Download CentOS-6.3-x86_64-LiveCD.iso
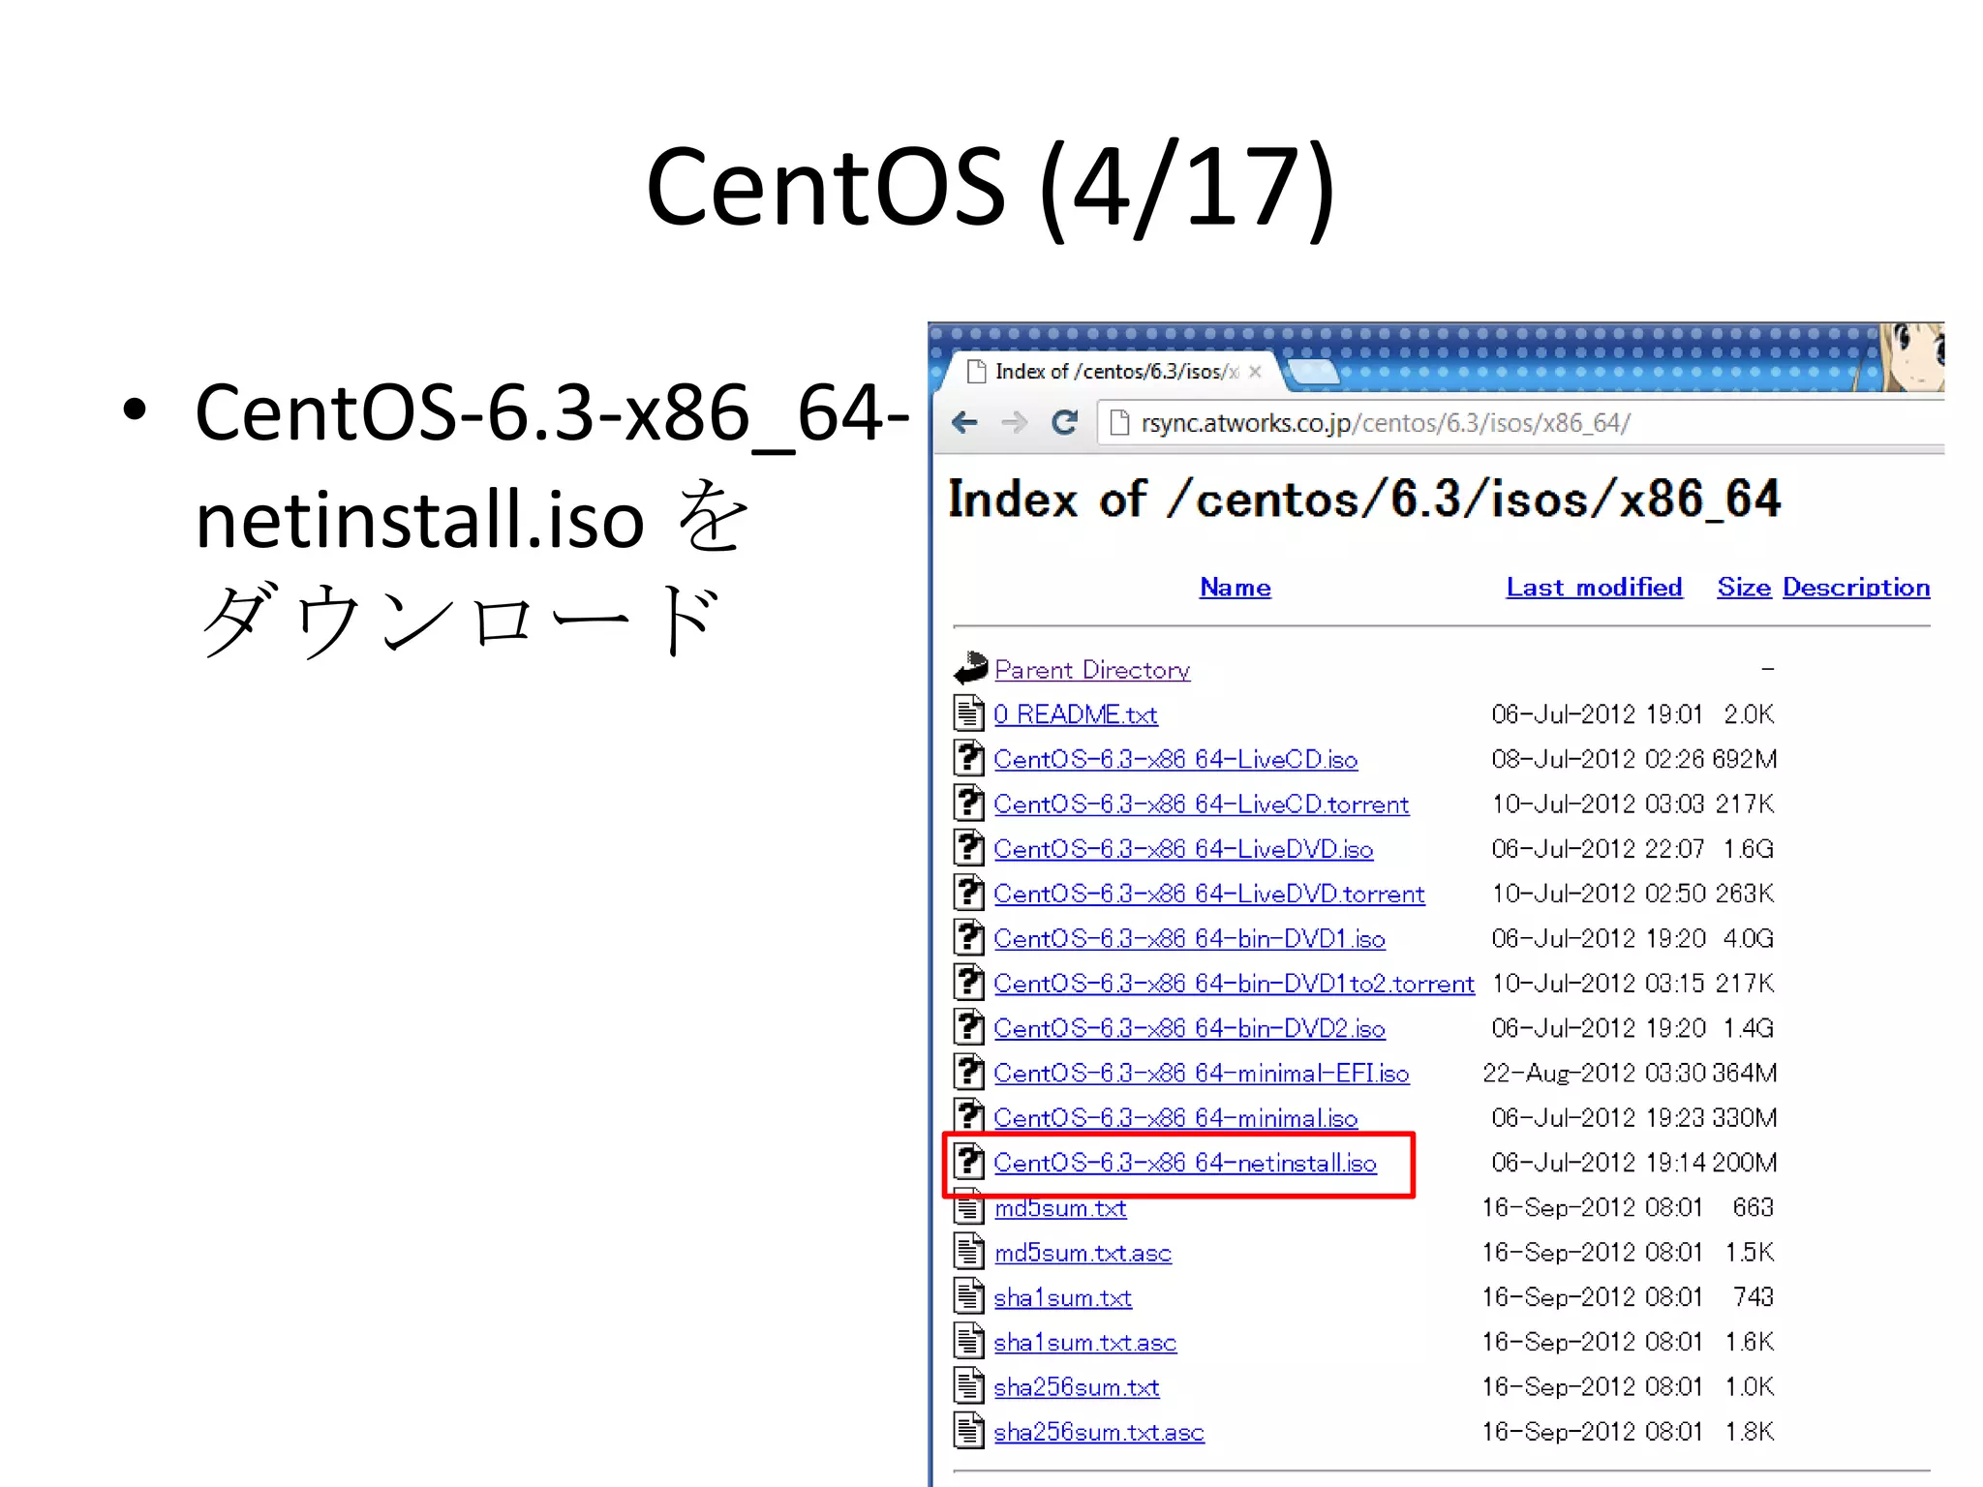The image size is (1983, 1487). 1175,760
